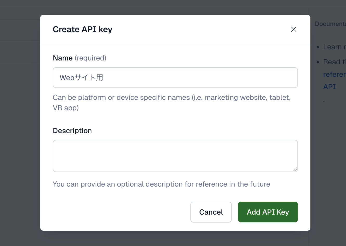346x246 pixels.
Task: Click the Documentation heading behind the dialog
Action: click(x=330, y=24)
